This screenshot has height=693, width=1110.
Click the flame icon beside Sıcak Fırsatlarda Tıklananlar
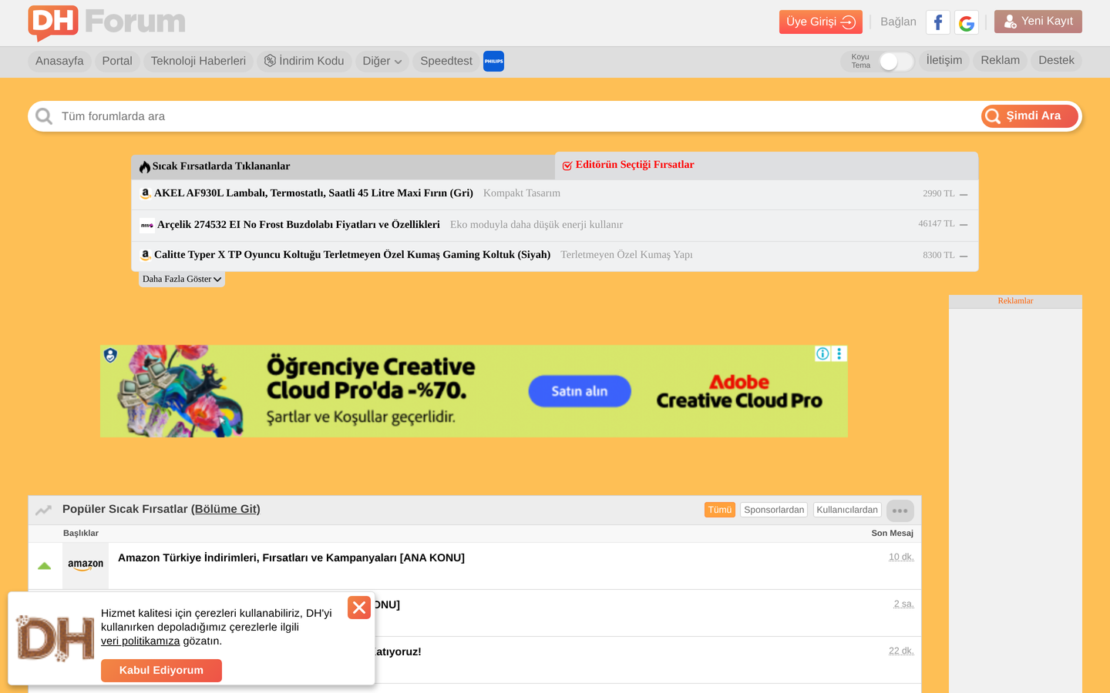(x=145, y=166)
